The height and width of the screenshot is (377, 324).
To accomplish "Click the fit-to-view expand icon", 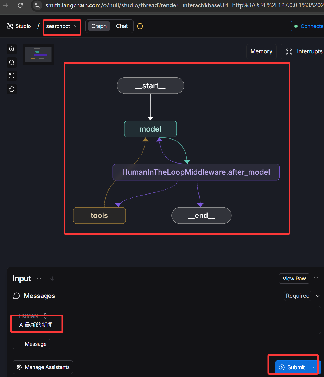I will tap(12, 76).
